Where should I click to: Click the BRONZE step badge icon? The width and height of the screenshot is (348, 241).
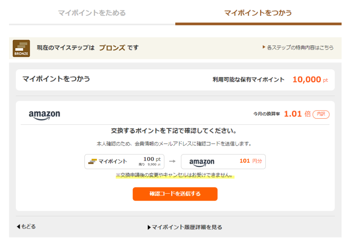[21, 48]
